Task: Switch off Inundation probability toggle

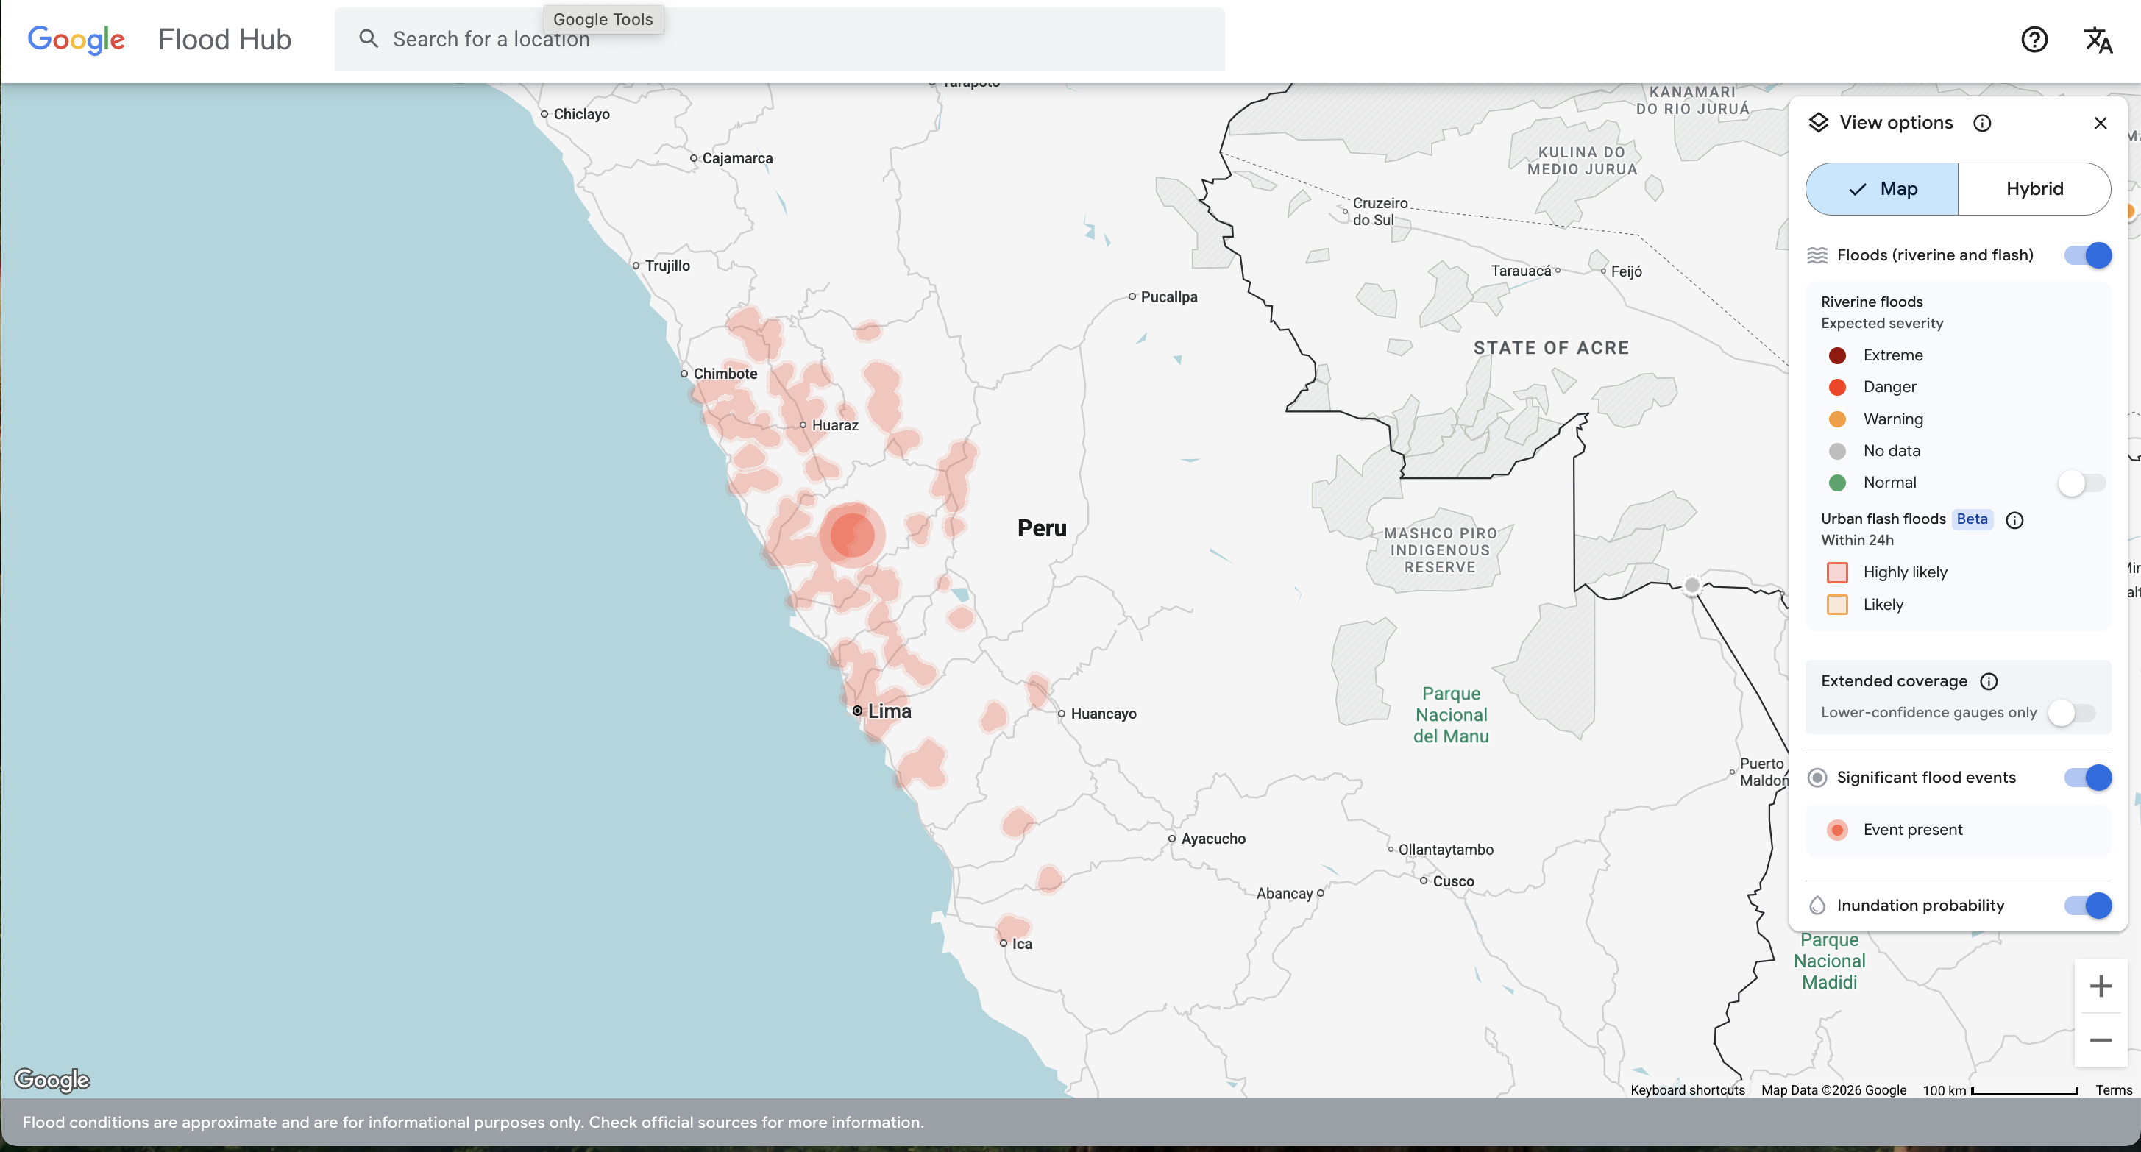Action: (2087, 905)
